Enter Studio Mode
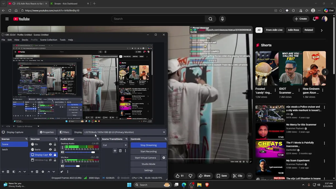Image resolution: width=336 pixels, height=189 pixels. 148,164
